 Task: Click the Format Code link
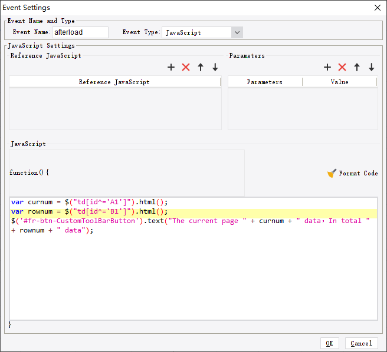point(358,174)
